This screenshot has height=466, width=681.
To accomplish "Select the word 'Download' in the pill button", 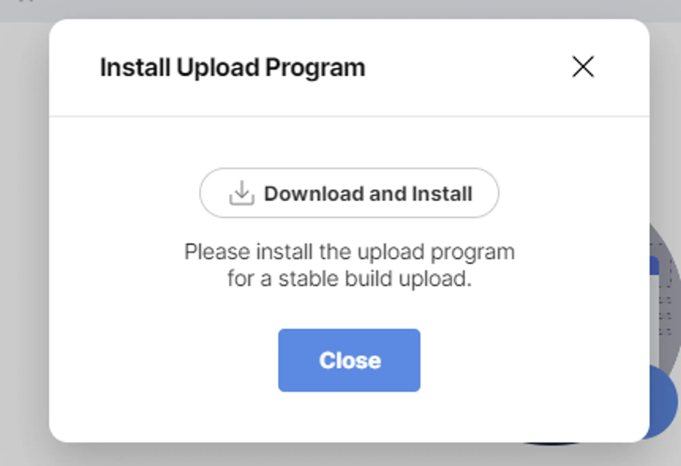I will [314, 194].
